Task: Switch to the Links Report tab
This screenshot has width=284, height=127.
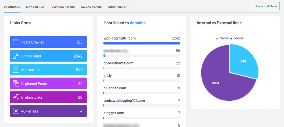Action: (36, 7)
